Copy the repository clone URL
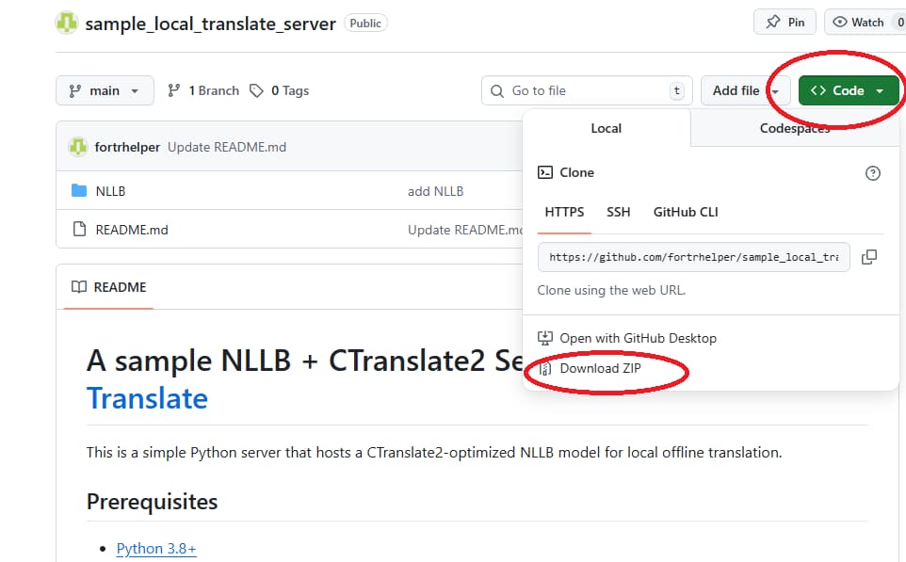Viewport: 906px width, 562px height. click(x=869, y=256)
